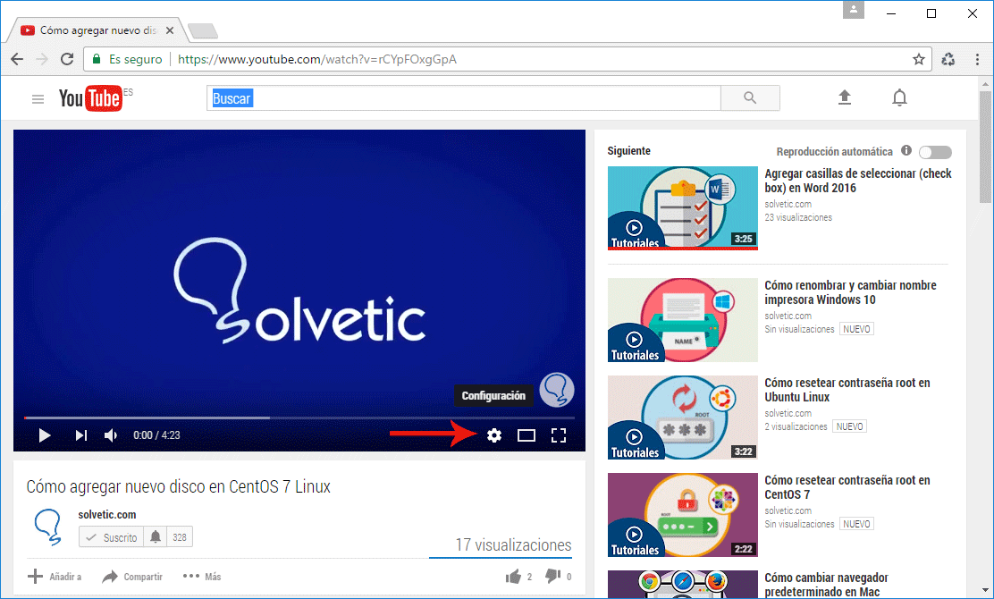Open solvetic.com channel name link
The width and height of the screenshot is (994, 599).
coord(107,515)
